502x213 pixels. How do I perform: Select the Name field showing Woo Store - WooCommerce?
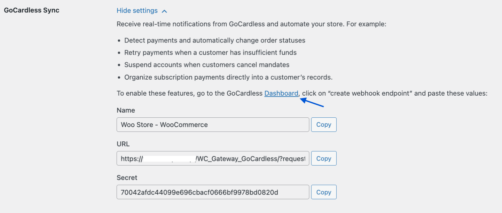[x=213, y=124]
